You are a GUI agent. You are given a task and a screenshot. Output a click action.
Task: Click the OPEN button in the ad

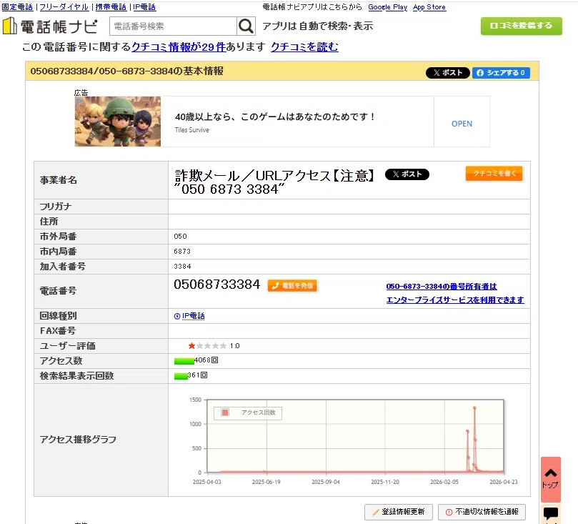462,124
